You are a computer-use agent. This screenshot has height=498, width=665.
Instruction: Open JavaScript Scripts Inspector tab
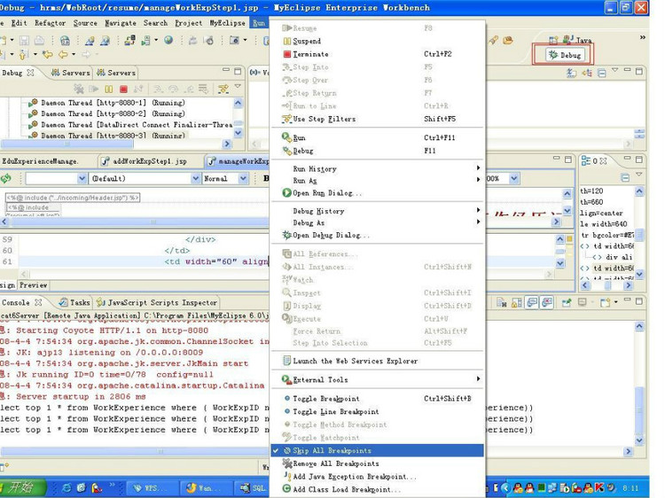tap(157, 303)
